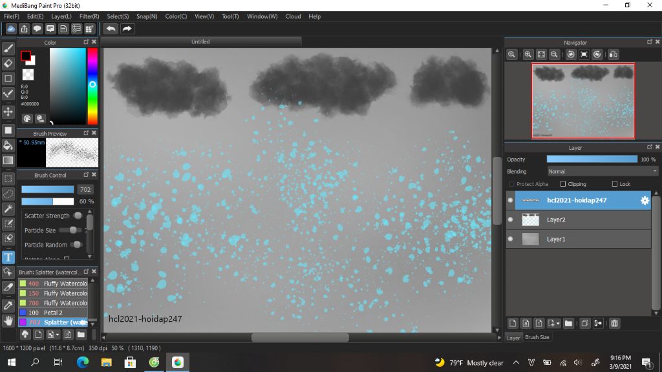
Task: Undock the Navigator panel
Action: pyautogui.click(x=649, y=42)
